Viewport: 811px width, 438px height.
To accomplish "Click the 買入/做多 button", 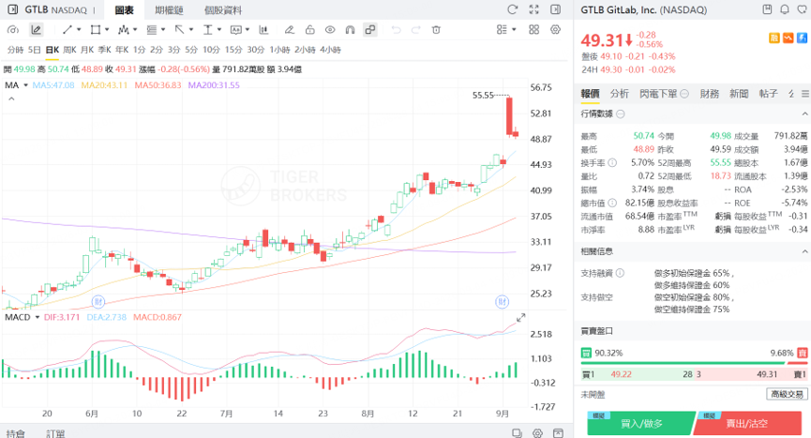I will (642, 424).
